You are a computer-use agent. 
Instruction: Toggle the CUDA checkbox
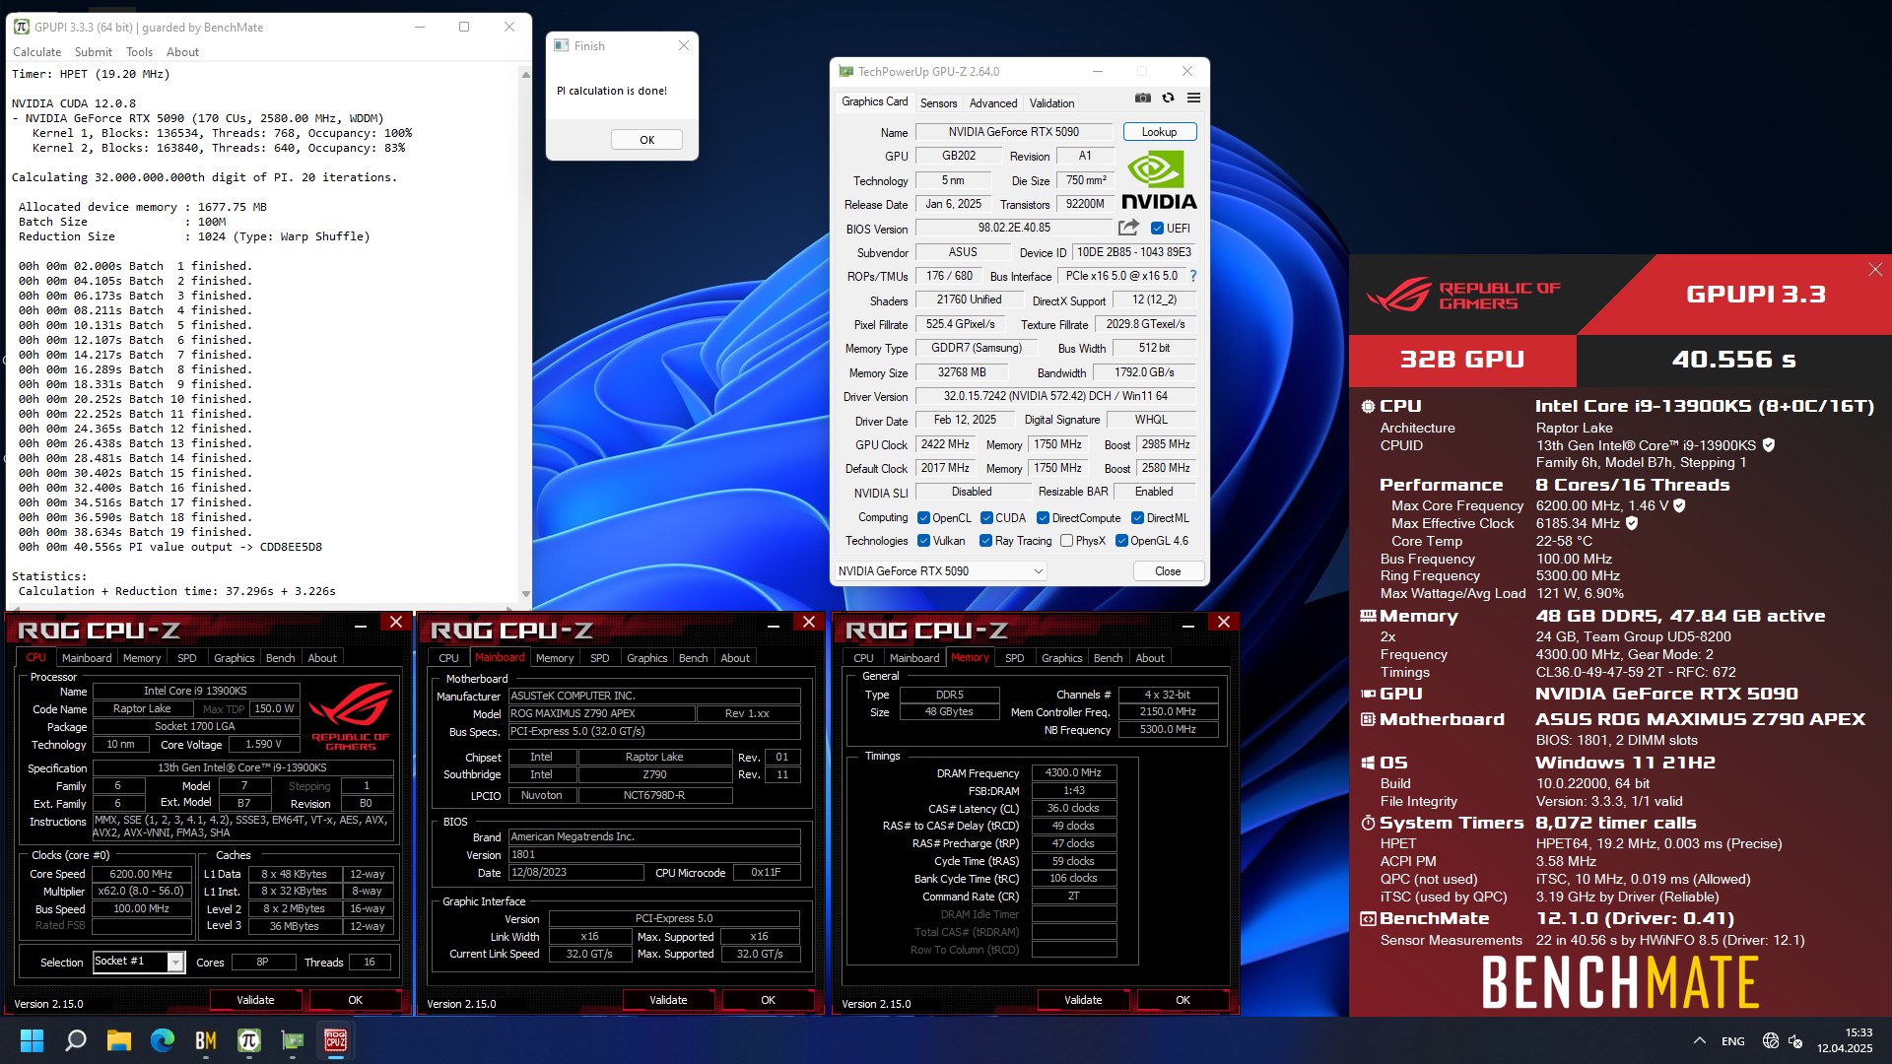pyautogui.click(x=986, y=518)
